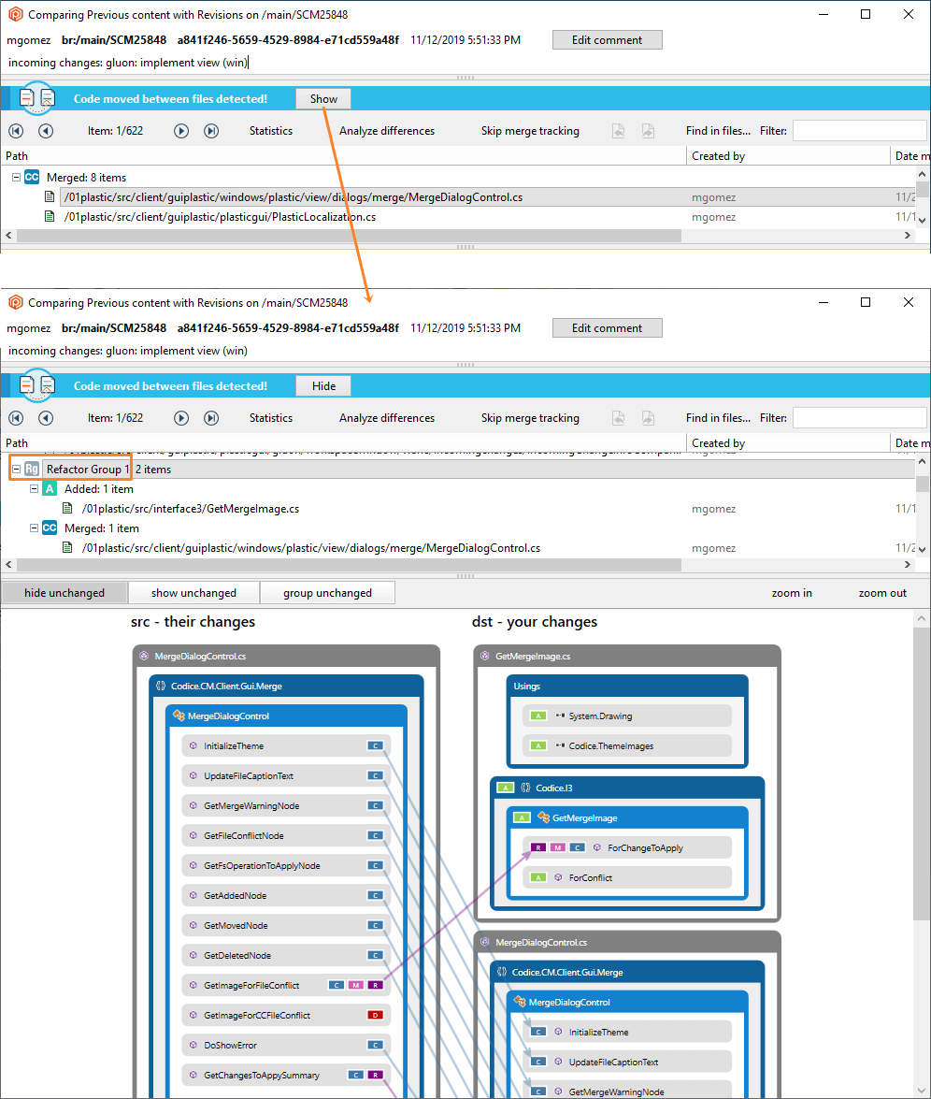Go to next item in the upper window

pos(181,131)
